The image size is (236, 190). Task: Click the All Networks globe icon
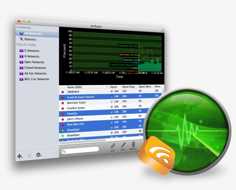(x=21, y=33)
